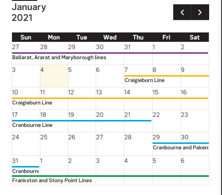Open Craigieburn Line event in week of January 10
222x195 pixels.
tap(32, 103)
